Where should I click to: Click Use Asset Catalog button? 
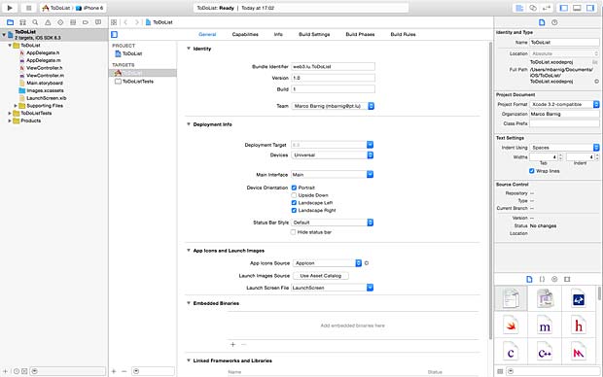click(321, 276)
